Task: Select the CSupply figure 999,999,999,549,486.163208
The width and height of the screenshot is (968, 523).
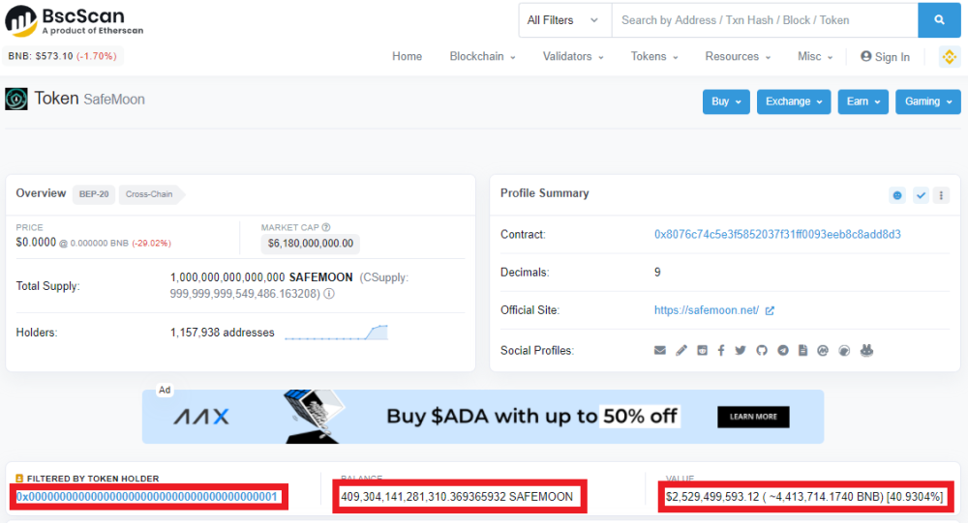Action: click(x=245, y=294)
